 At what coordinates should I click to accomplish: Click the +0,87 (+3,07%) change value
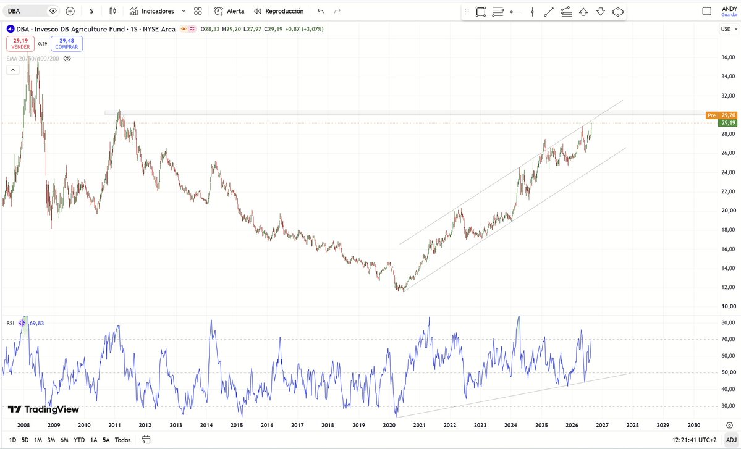(x=305, y=29)
